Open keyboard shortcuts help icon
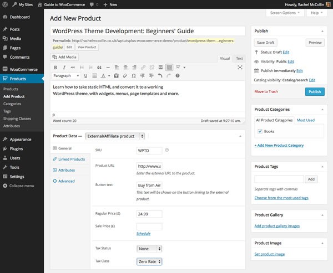The width and height of the screenshot is (333, 273). click(x=178, y=76)
